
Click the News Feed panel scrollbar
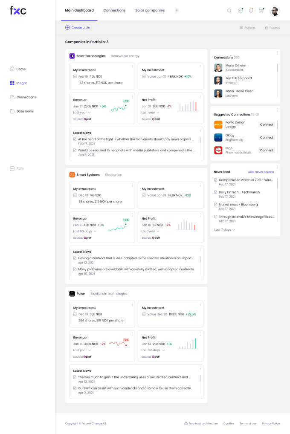(x=277, y=183)
